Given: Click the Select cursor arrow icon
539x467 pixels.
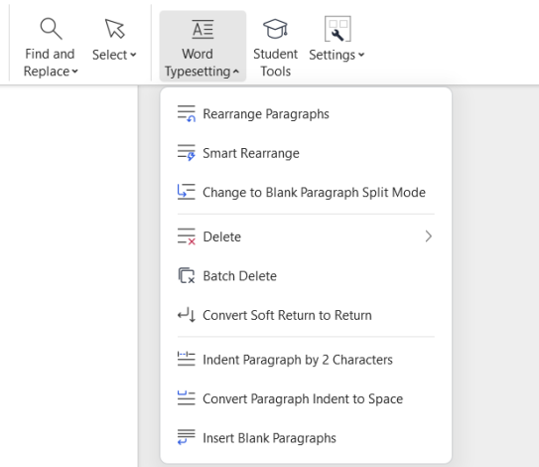Looking at the screenshot, I should (x=114, y=29).
